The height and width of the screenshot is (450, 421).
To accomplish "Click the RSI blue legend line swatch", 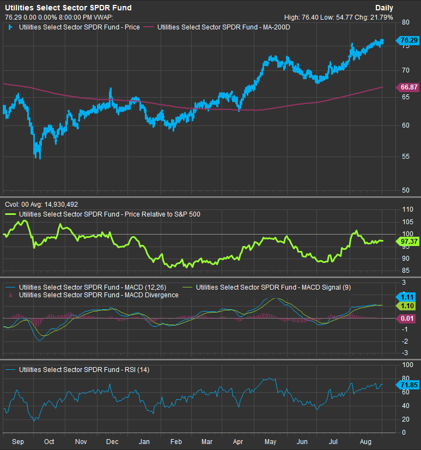I will pyautogui.click(x=10, y=370).
